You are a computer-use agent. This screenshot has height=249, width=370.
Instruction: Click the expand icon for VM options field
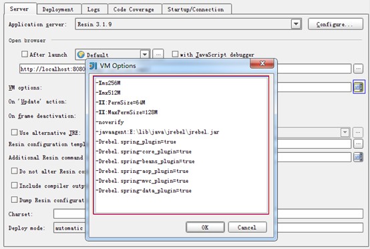coord(359,87)
